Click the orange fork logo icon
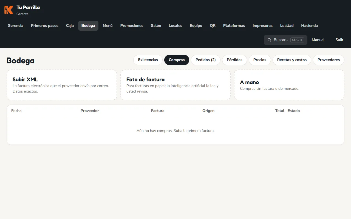351x219 pixels. point(9,10)
